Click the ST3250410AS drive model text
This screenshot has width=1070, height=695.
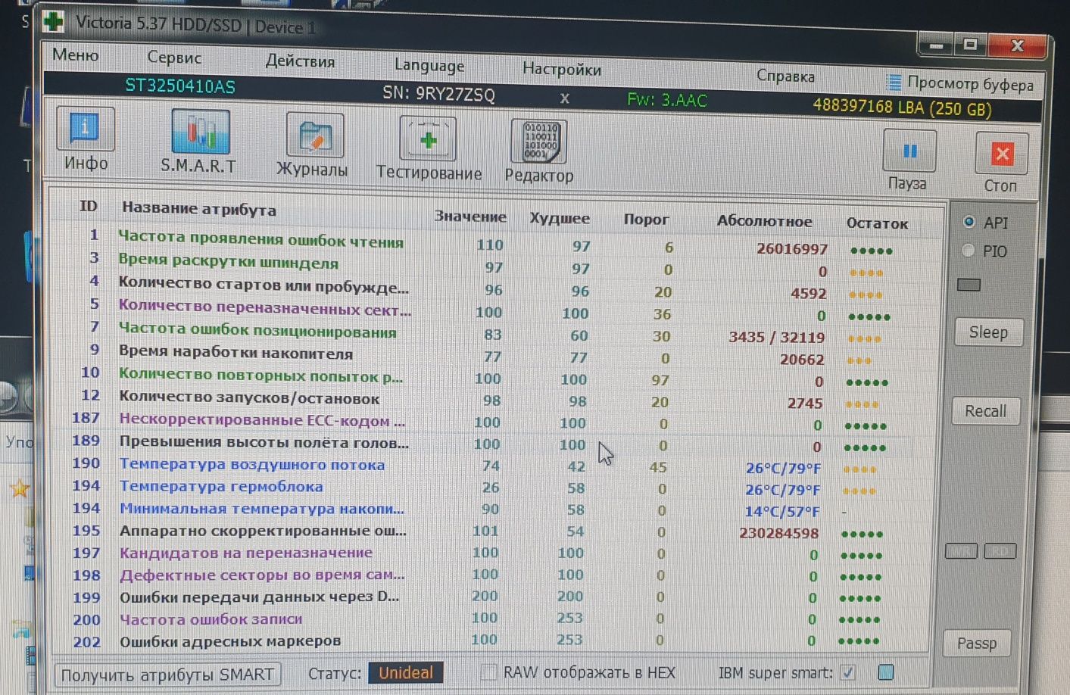click(x=180, y=86)
